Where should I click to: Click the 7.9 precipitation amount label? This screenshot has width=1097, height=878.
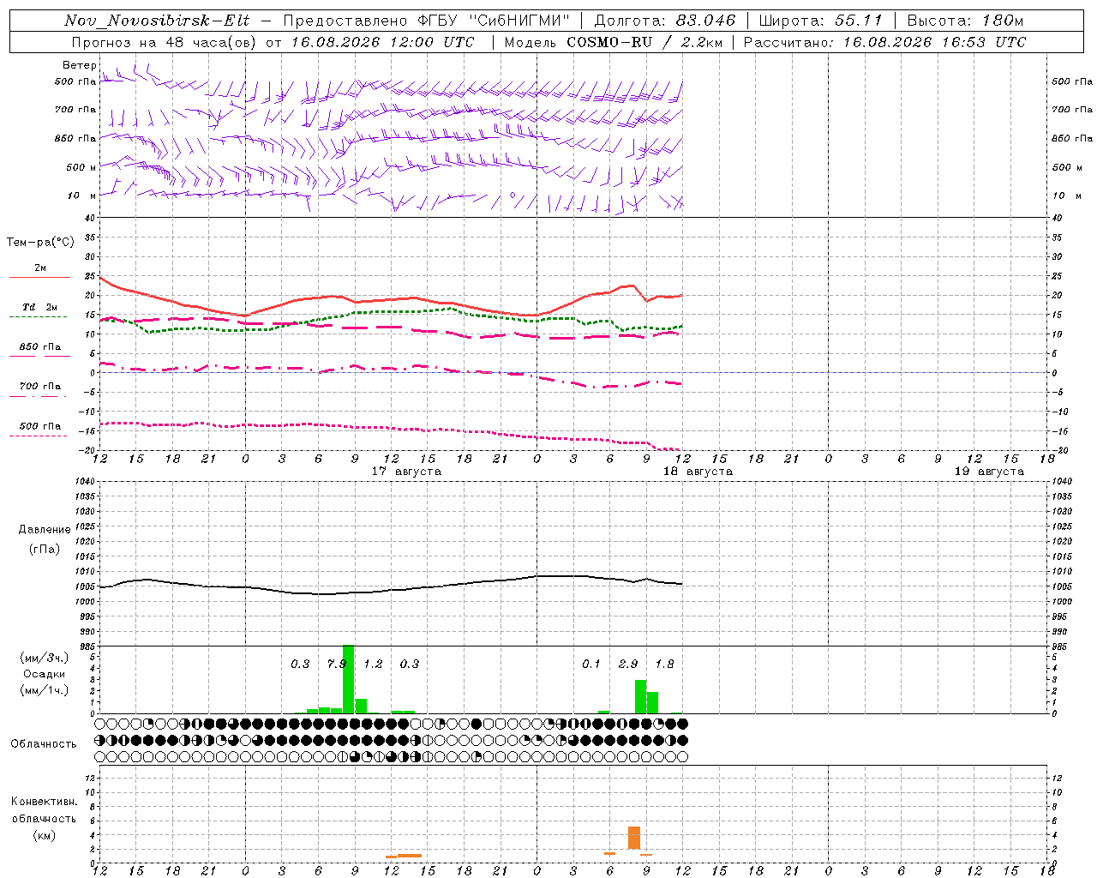(x=337, y=665)
